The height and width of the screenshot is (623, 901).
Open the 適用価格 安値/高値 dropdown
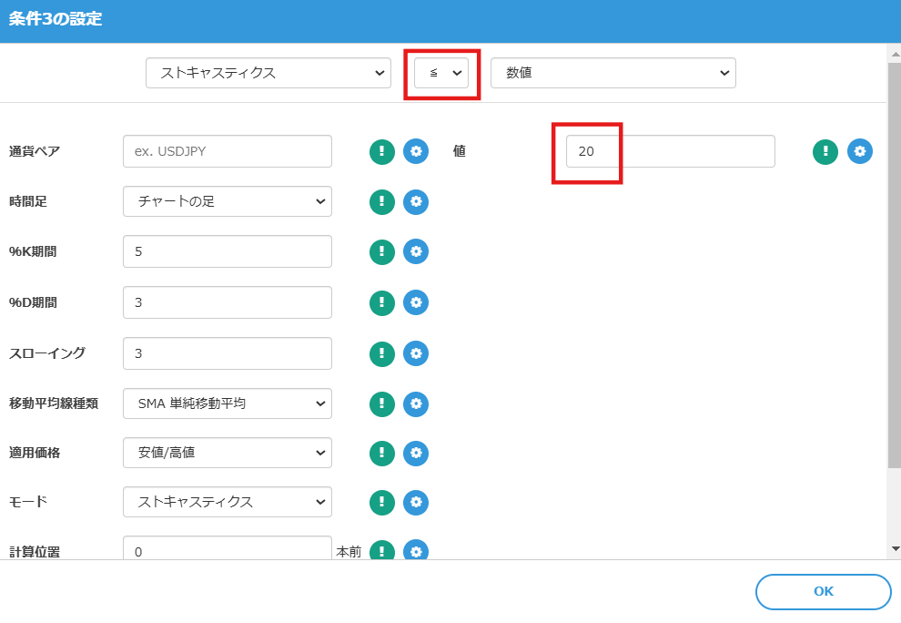coord(227,452)
